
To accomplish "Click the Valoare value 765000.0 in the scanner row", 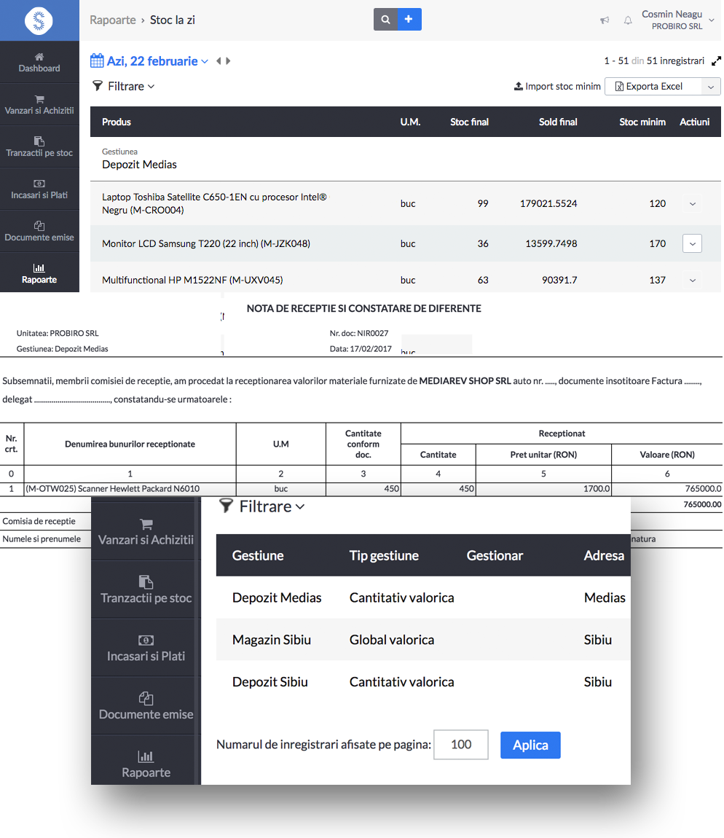I will (703, 488).
